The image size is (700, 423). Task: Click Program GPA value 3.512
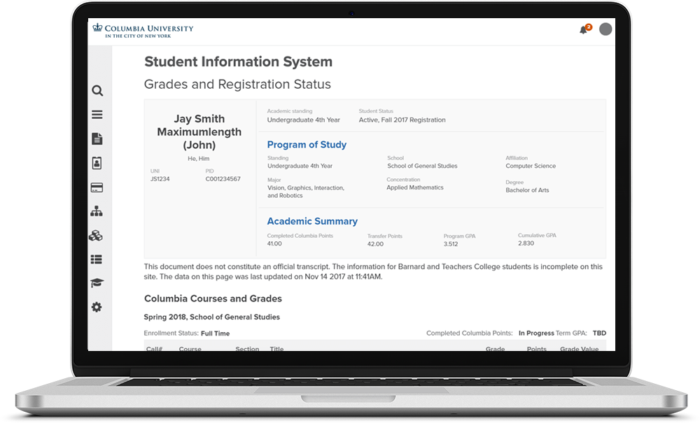pos(450,244)
